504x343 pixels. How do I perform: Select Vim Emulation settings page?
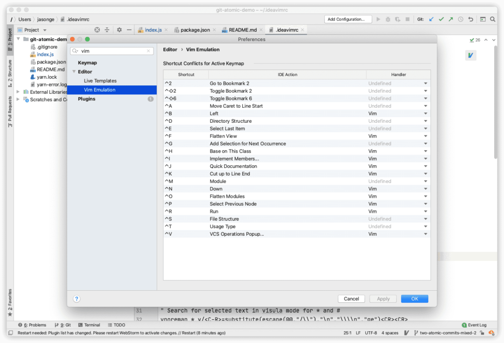coord(112,90)
